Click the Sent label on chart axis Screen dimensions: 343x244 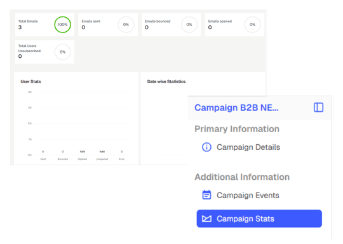click(43, 159)
